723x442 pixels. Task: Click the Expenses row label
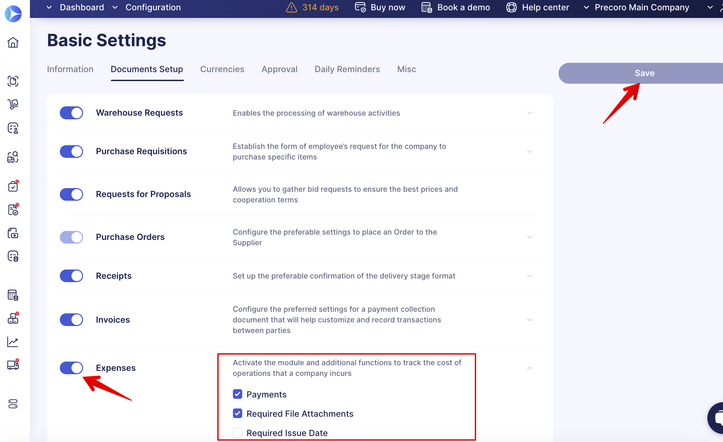[x=116, y=368]
